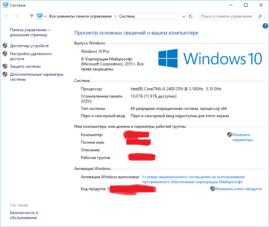Click shield icon beside 'Диспетчер устройств'

coord(5,46)
